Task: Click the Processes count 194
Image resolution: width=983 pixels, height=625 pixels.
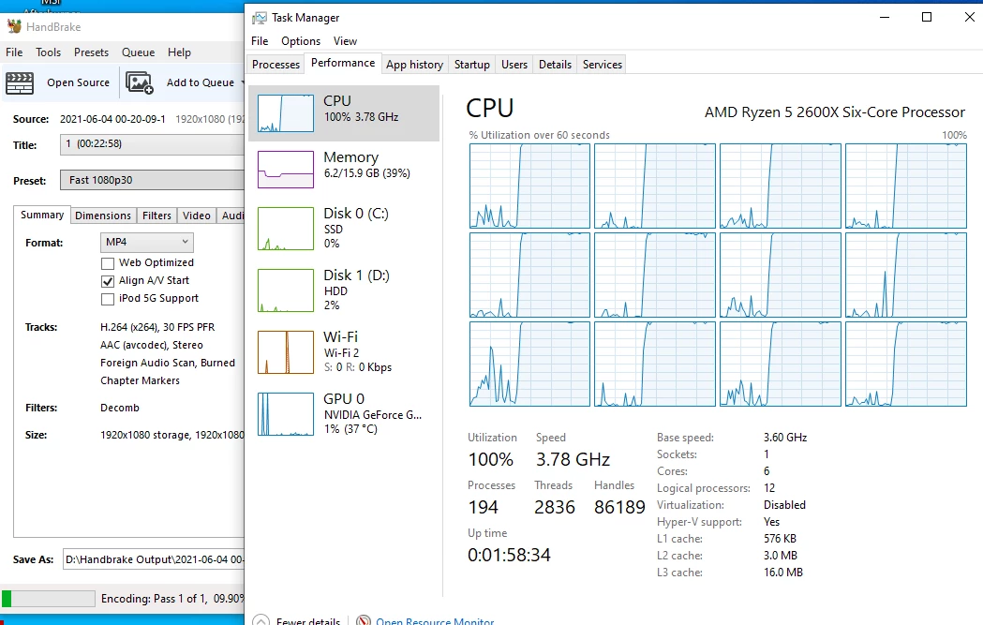Action: pos(483,507)
